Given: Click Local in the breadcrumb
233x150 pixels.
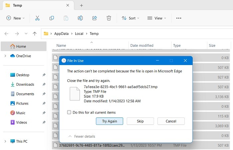Looking at the screenshot, I should tap(79, 34).
